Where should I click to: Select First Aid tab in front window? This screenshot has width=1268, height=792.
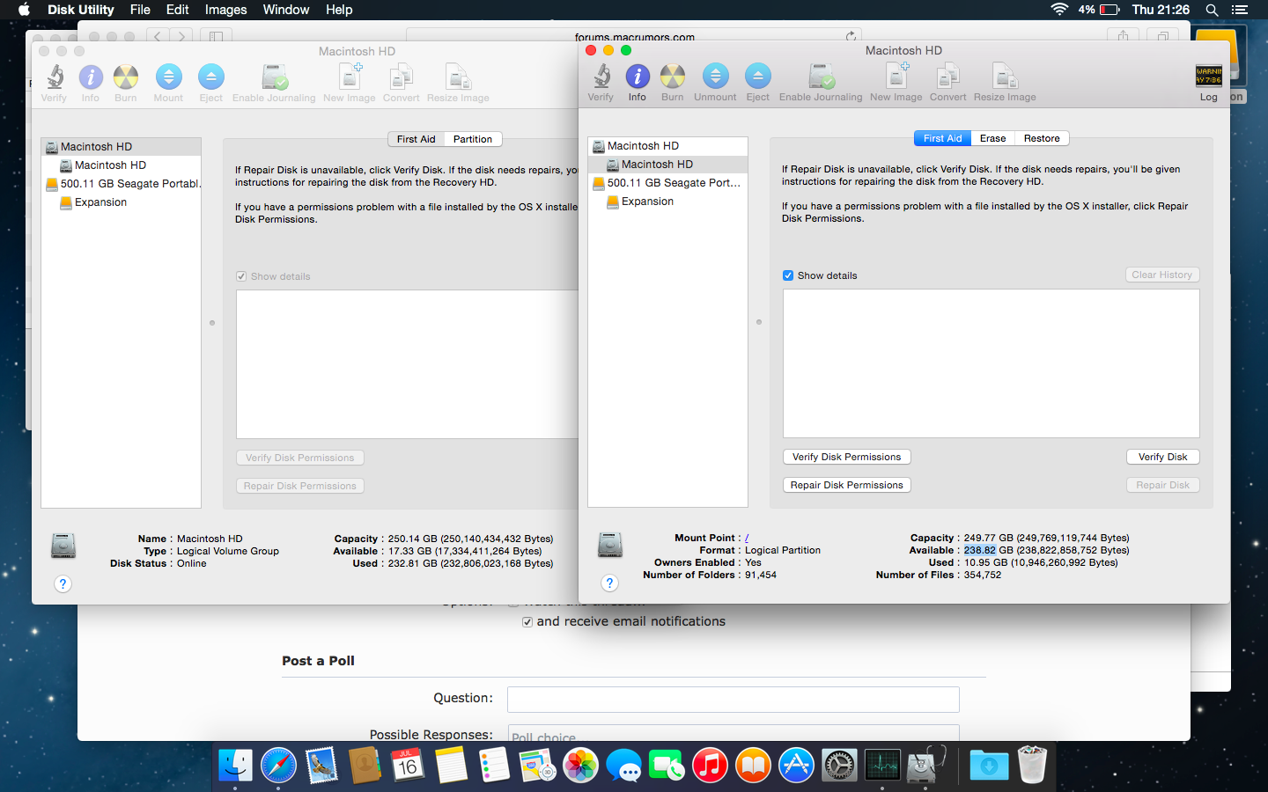pos(942,138)
